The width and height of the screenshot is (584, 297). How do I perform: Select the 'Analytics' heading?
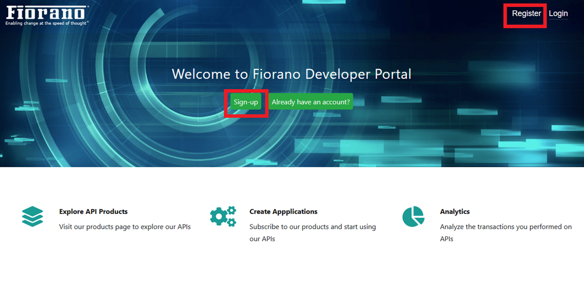(x=455, y=212)
